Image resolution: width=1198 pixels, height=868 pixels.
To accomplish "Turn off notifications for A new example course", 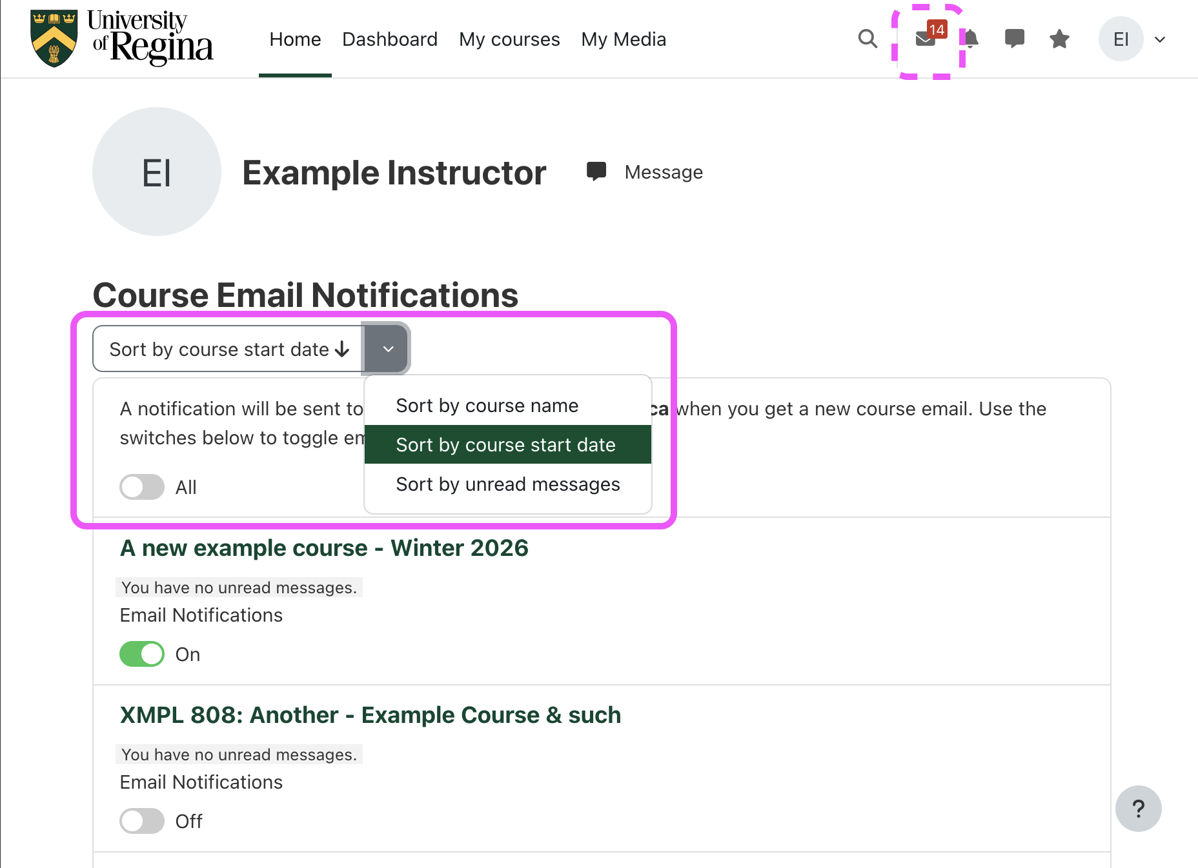I will [x=141, y=654].
